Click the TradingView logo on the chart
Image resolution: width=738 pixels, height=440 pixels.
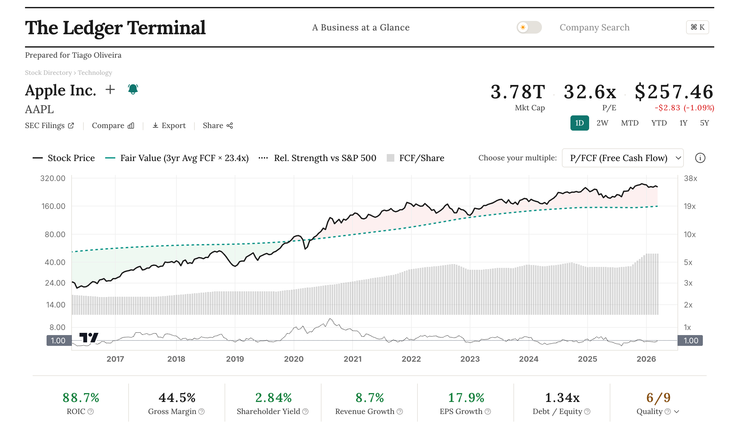pos(89,338)
